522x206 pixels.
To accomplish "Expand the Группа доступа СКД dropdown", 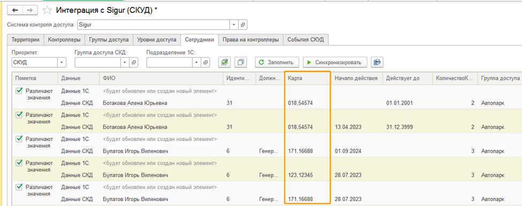I will (125, 62).
